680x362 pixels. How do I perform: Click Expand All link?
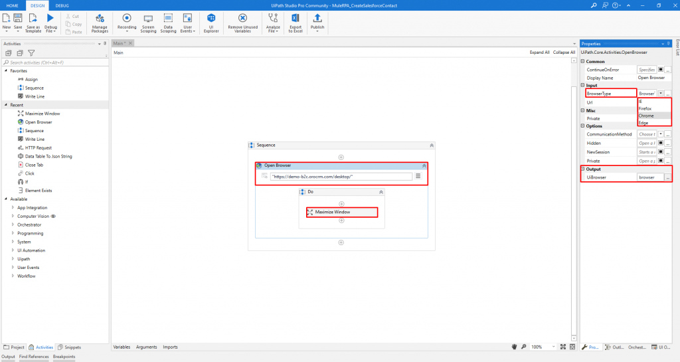[539, 52]
